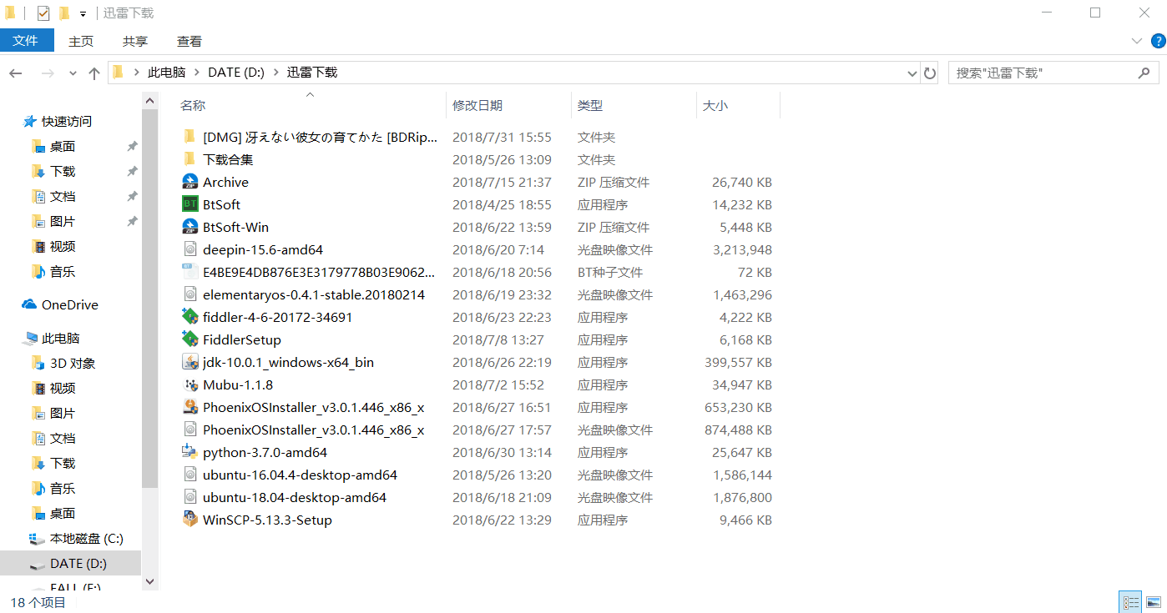
Task: Select DATE (D:) drive in navigation pane
Action: [71, 563]
